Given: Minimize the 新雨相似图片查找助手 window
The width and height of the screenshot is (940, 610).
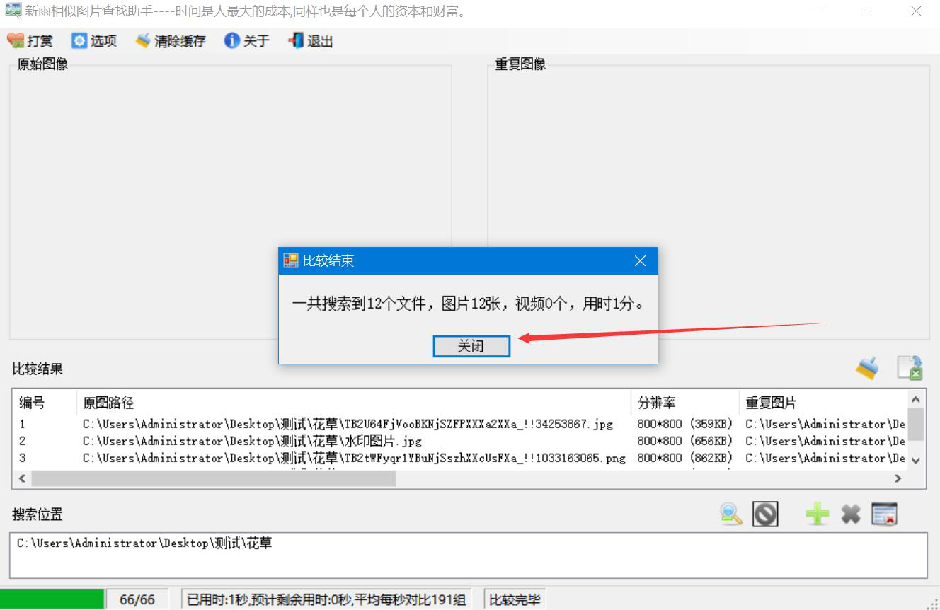Looking at the screenshot, I should point(817,11).
